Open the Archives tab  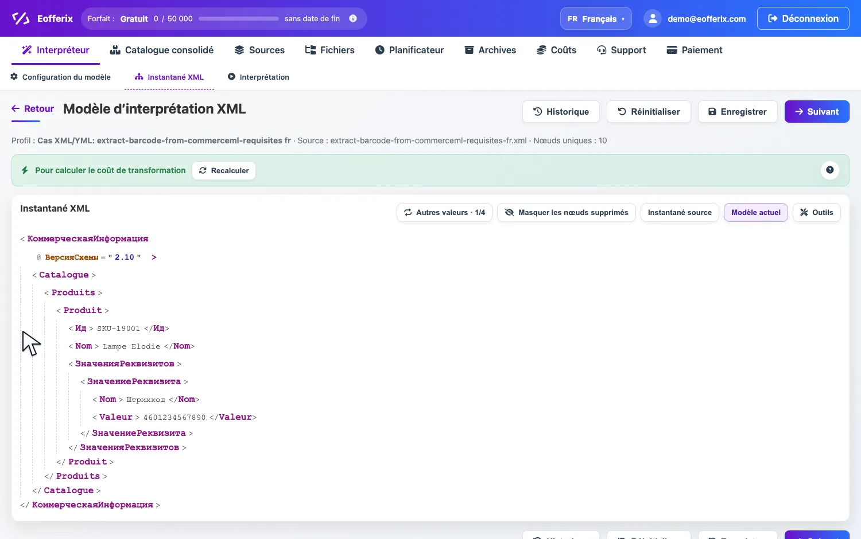490,50
